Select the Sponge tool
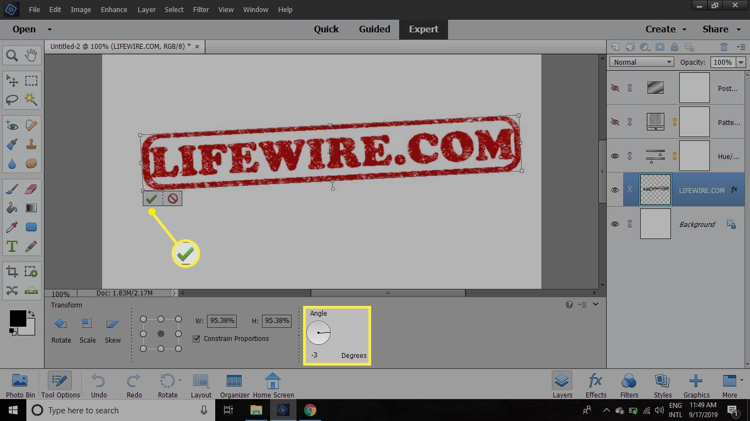The height and width of the screenshot is (421, 750). 31,163
